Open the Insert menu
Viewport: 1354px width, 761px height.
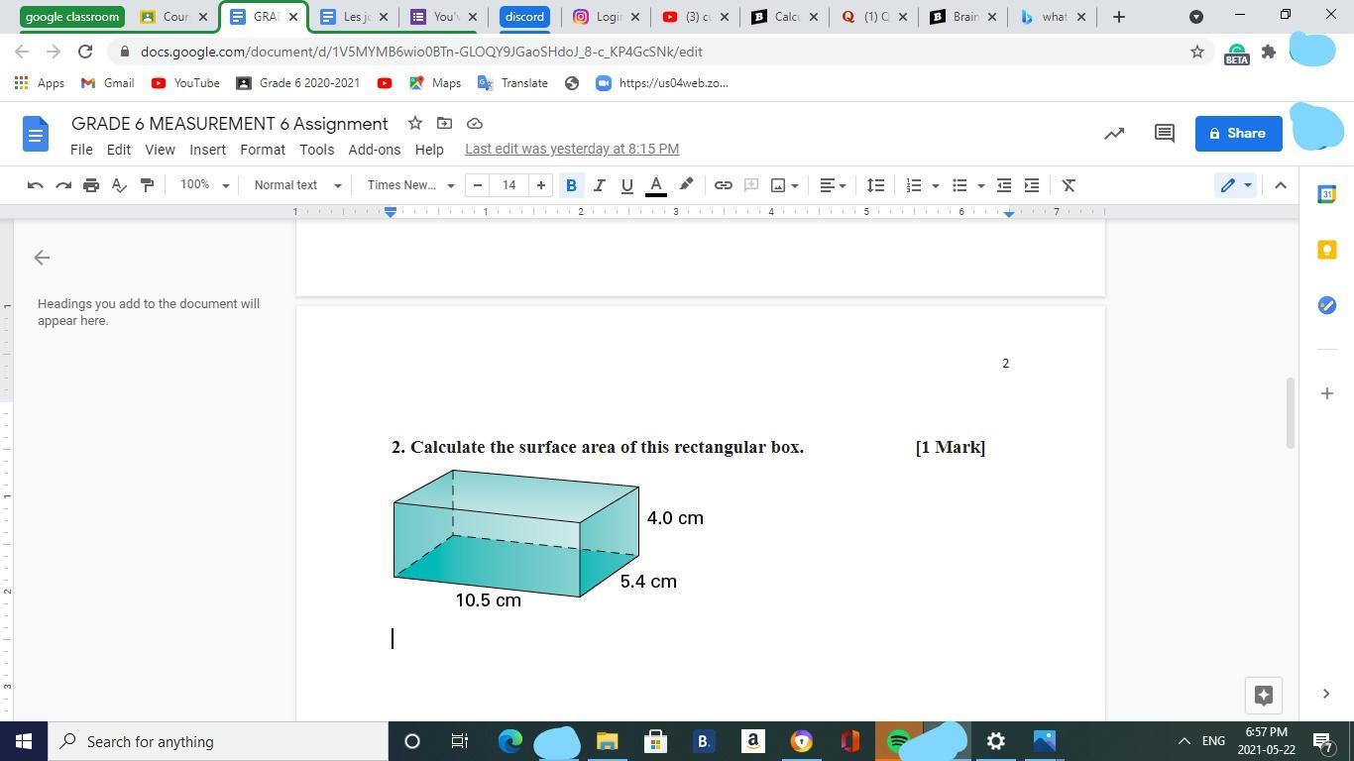[207, 149]
